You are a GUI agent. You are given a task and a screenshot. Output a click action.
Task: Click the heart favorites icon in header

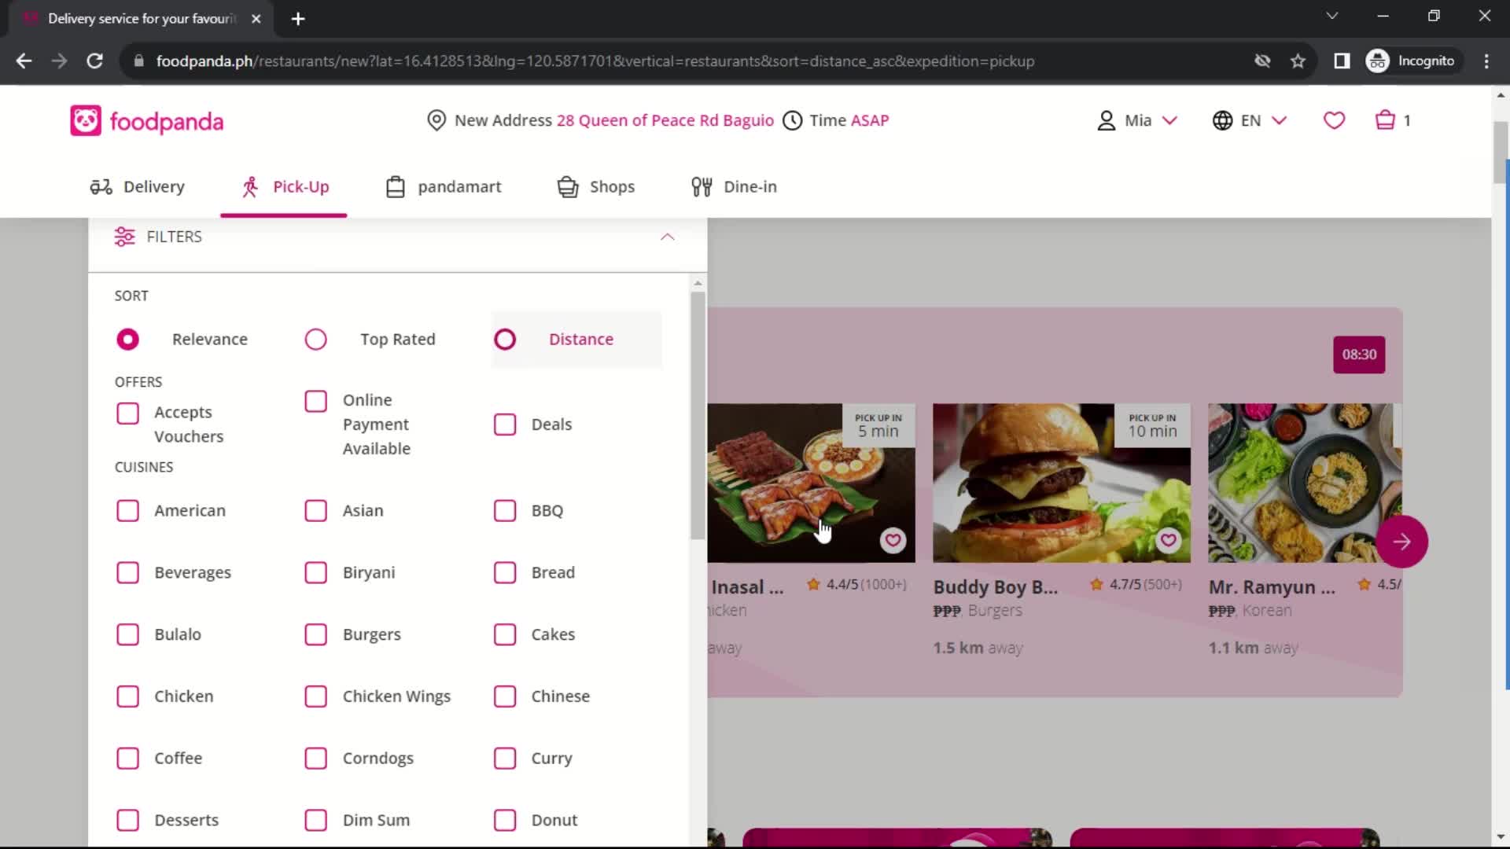(x=1335, y=120)
